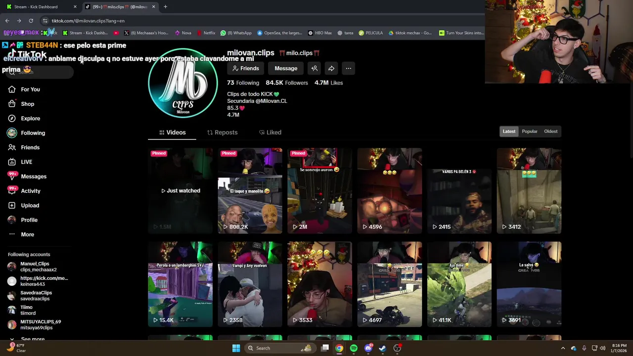Switch to the Liked tab
This screenshot has width=633, height=356.
coord(270,133)
